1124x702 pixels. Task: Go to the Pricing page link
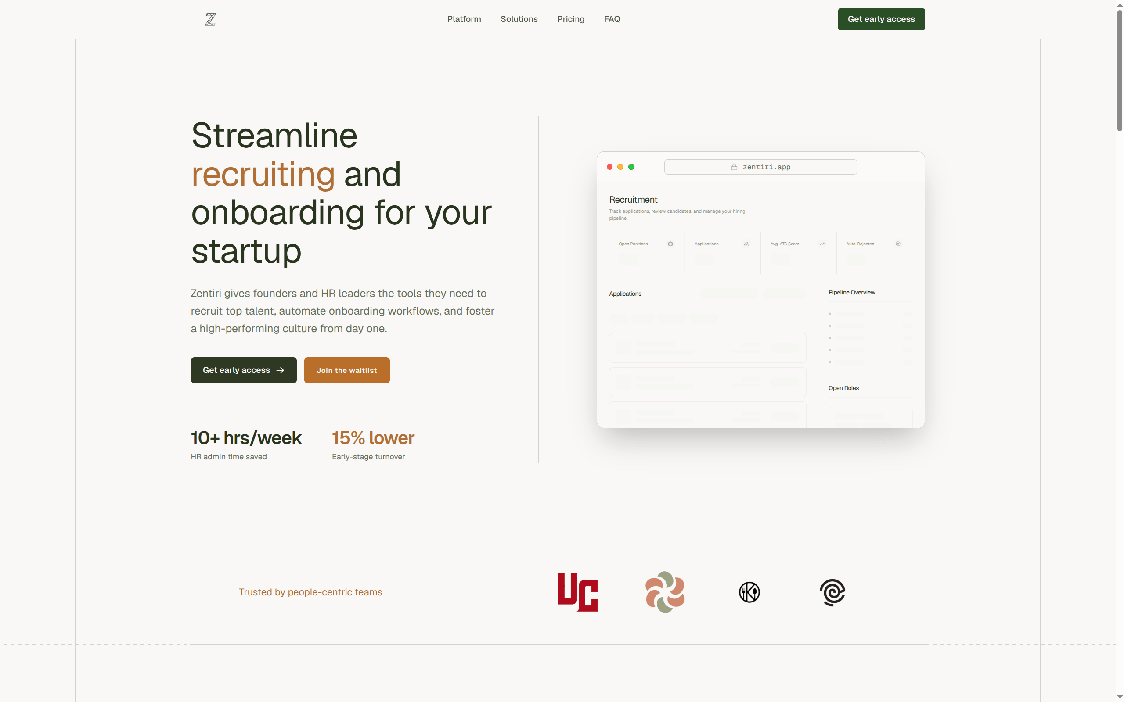pos(570,19)
